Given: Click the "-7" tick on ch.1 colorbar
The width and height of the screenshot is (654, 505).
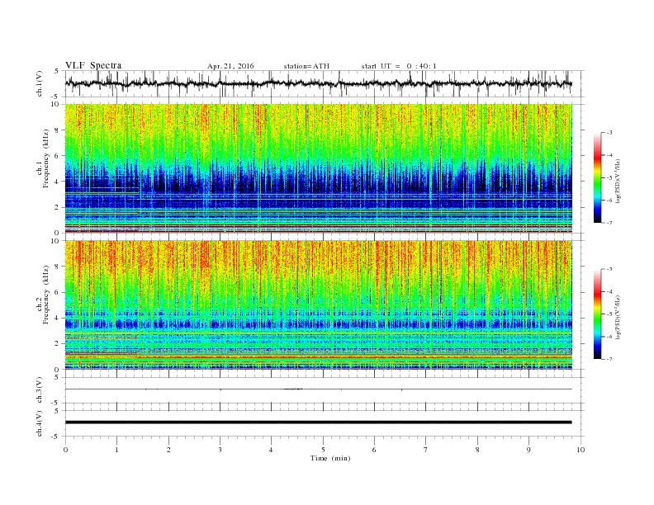Looking at the screenshot, I should [609, 223].
